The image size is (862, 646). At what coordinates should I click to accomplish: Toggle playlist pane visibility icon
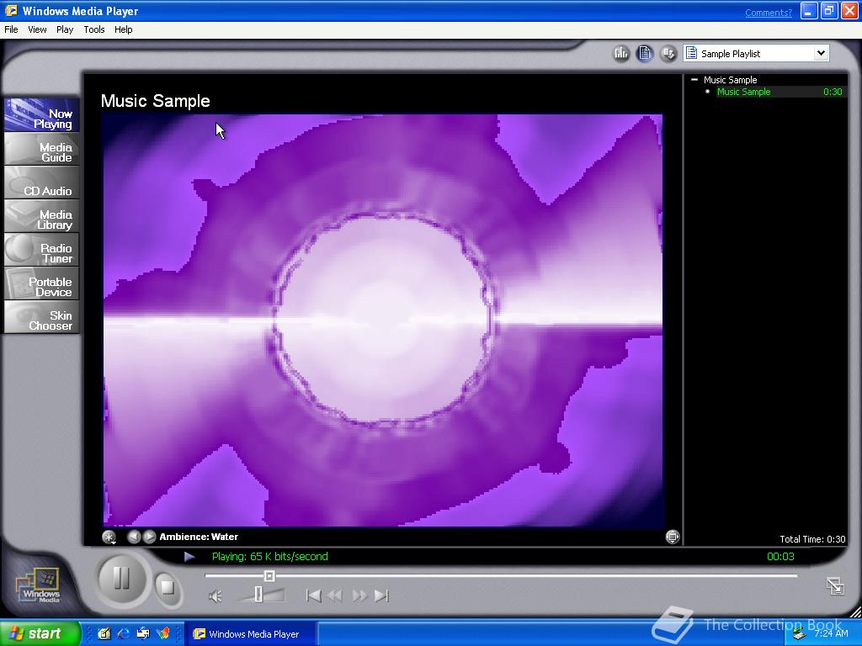coord(645,53)
